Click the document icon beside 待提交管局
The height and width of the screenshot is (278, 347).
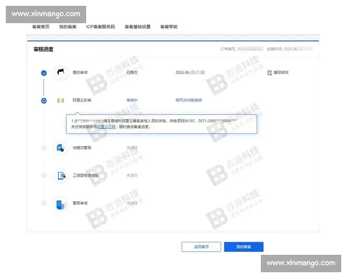point(60,148)
